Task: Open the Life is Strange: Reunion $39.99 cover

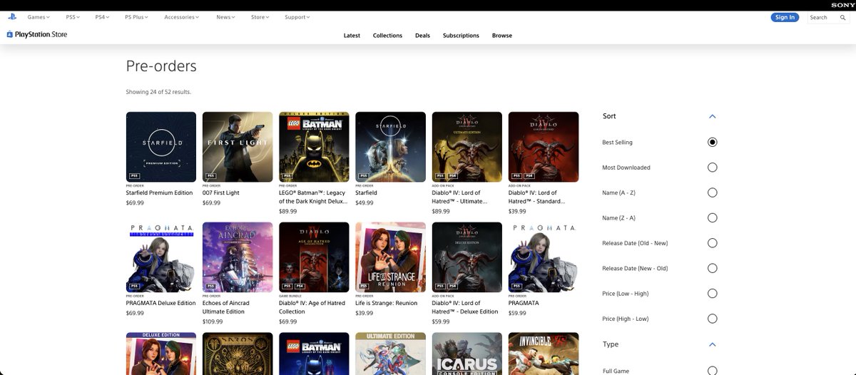Action: point(390,257)
